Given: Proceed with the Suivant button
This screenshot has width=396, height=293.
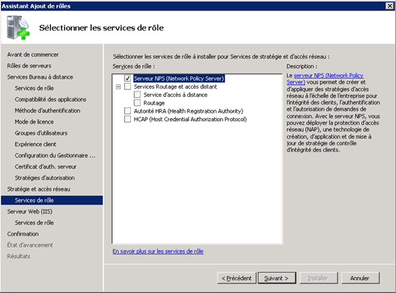Looking at the screenshot, I should [277, 278].
